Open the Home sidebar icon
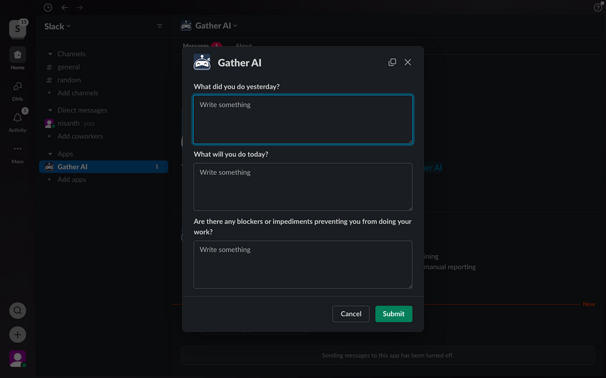This screenshot has height=378, width=606. click(18, 55)
